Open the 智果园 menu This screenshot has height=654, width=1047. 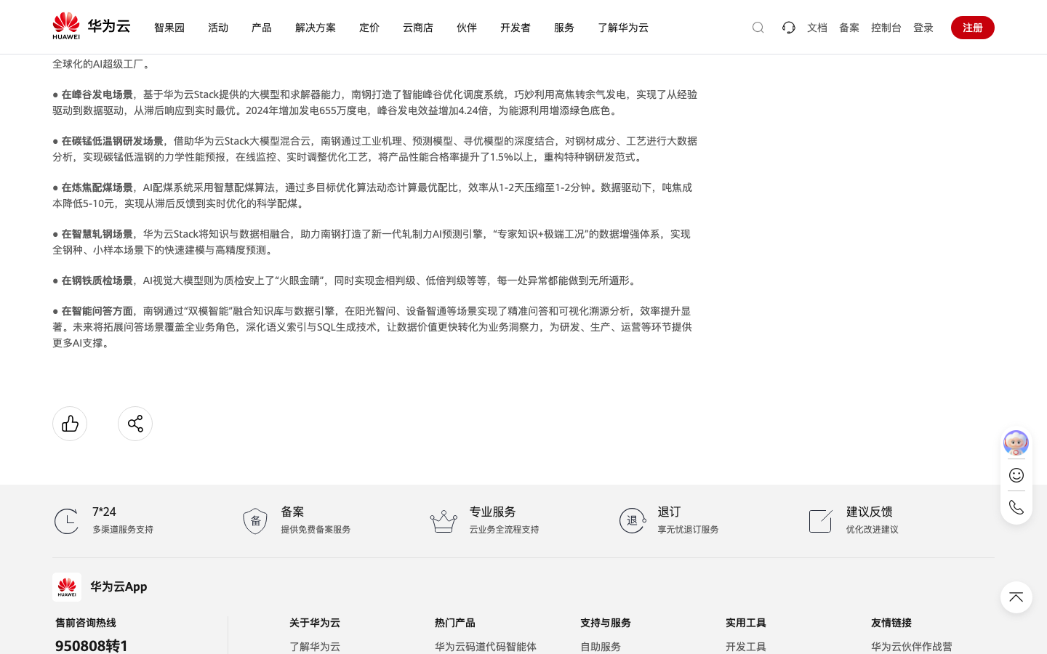(169, 28)
